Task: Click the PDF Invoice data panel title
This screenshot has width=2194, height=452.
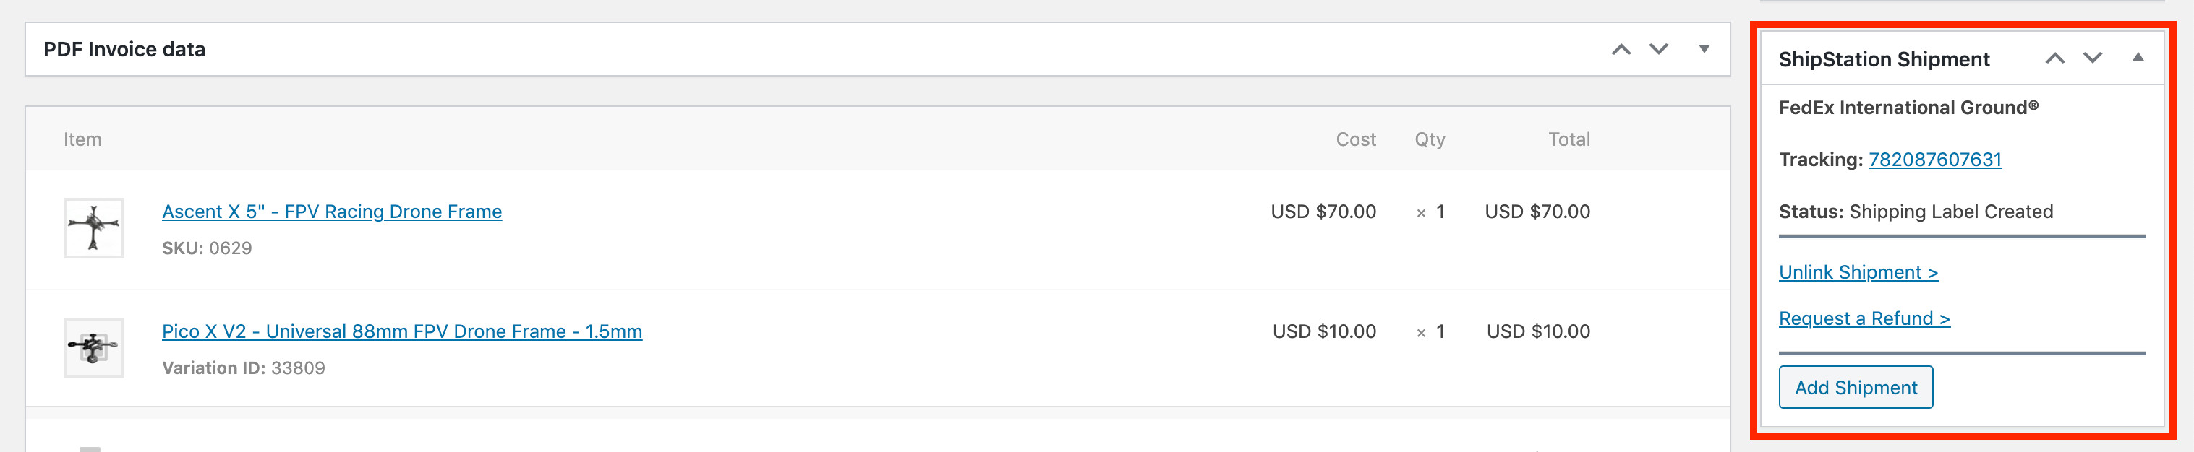Action: coord(124,49)
